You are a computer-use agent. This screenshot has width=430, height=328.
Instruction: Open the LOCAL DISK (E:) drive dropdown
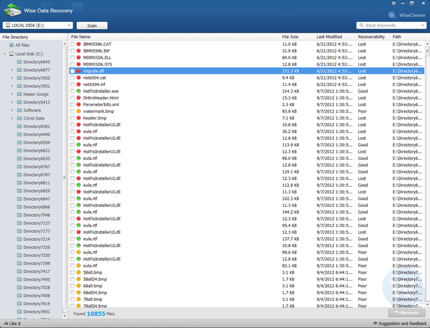(38, 25)
